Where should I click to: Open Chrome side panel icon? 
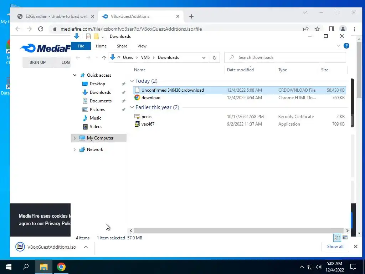pos(331,29)
